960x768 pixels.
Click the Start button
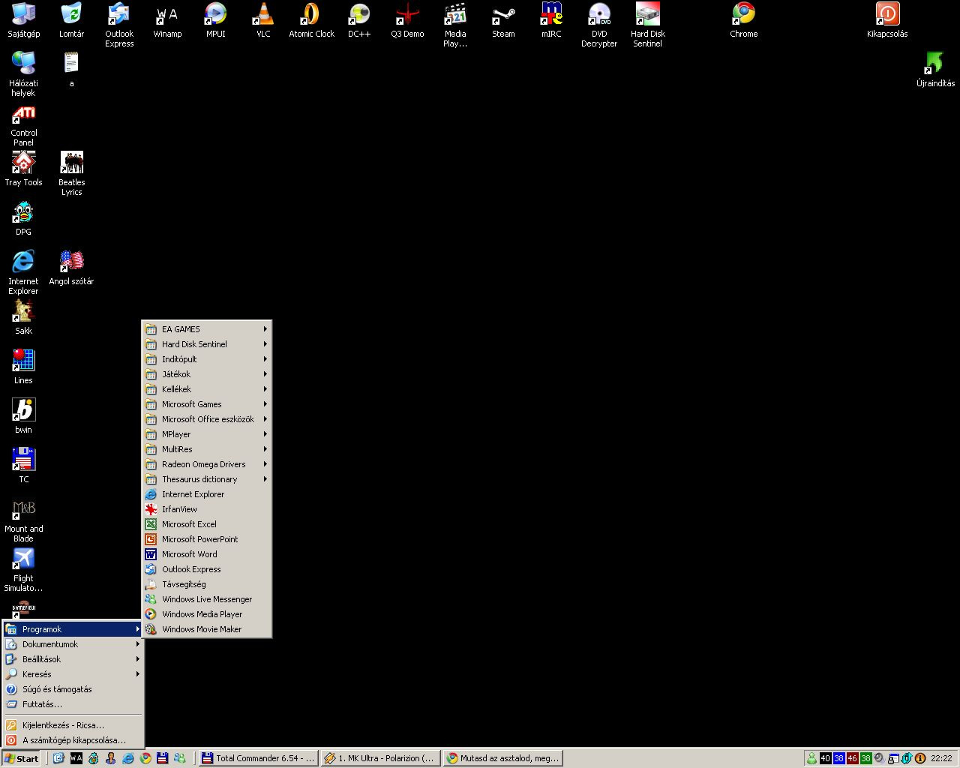(22, 758)
